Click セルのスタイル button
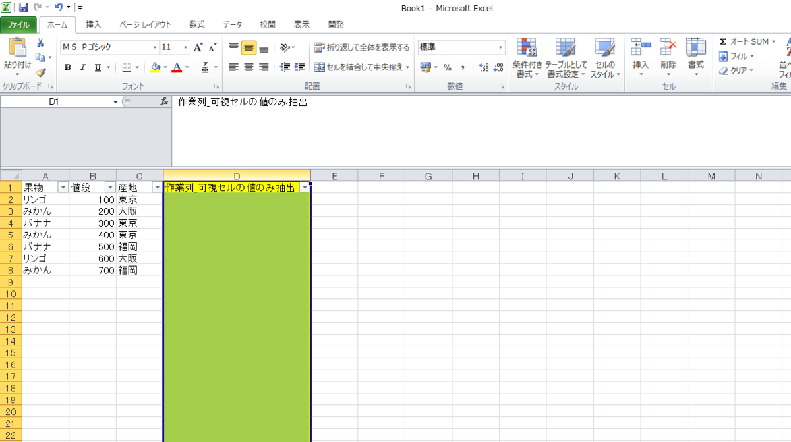Viewport: 791px width, 442px height. (605, 59)
